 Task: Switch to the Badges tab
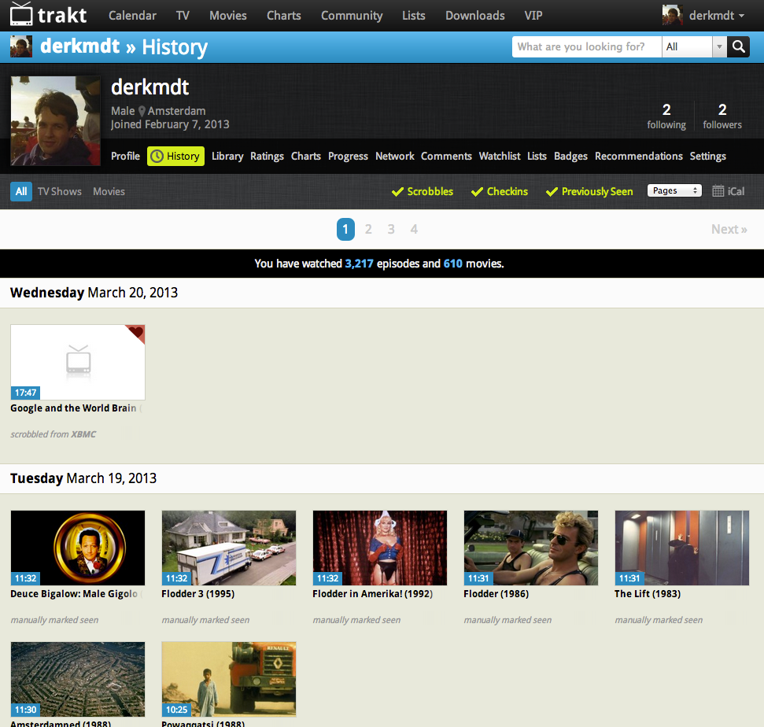point(570,156)
